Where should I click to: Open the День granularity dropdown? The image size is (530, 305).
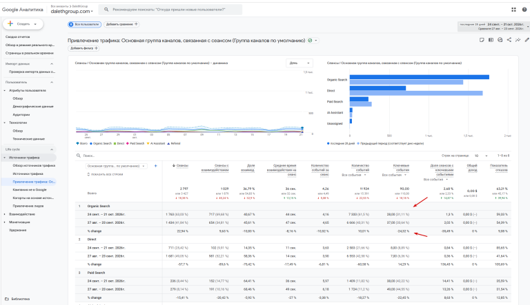point(300,63)
